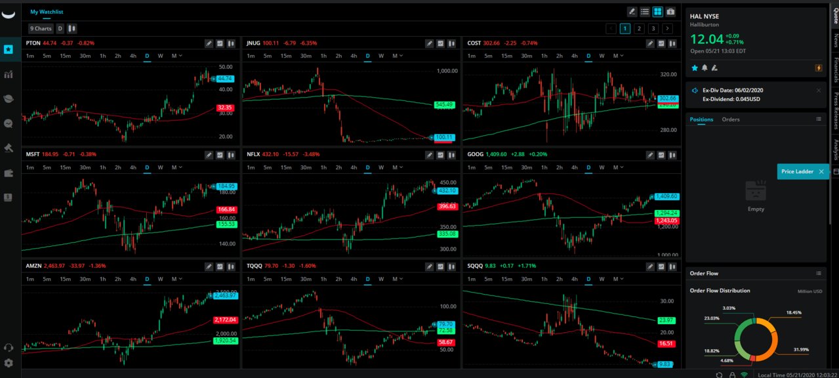The width and height of the screenshot is (839, 378).
Task: Click the Wi-Fi connection icon in the status bar
Action: [x=744, y=375]
